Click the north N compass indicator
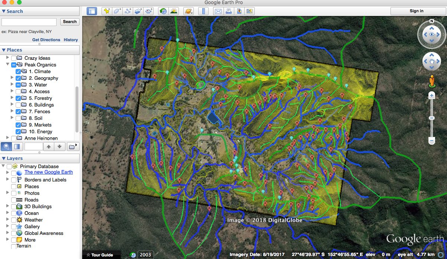This screenshot has width=447, height=259. 431,21
